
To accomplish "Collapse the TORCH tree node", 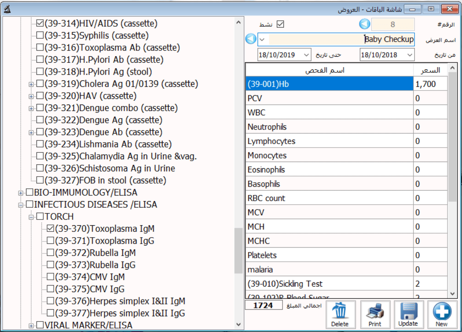I will (x=31, y=217).
